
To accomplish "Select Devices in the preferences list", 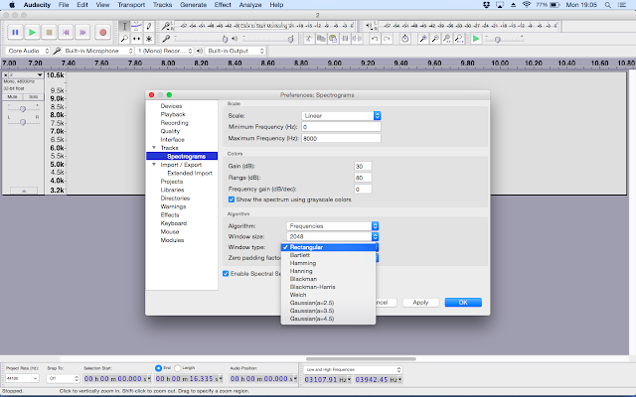I will click(x=171, y=106).
